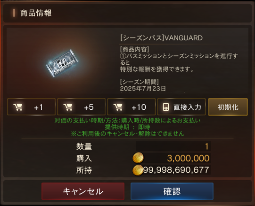Open 直接入力 direct quantity entry
This screenshot has height=206, width=255.
pos(181,107)
